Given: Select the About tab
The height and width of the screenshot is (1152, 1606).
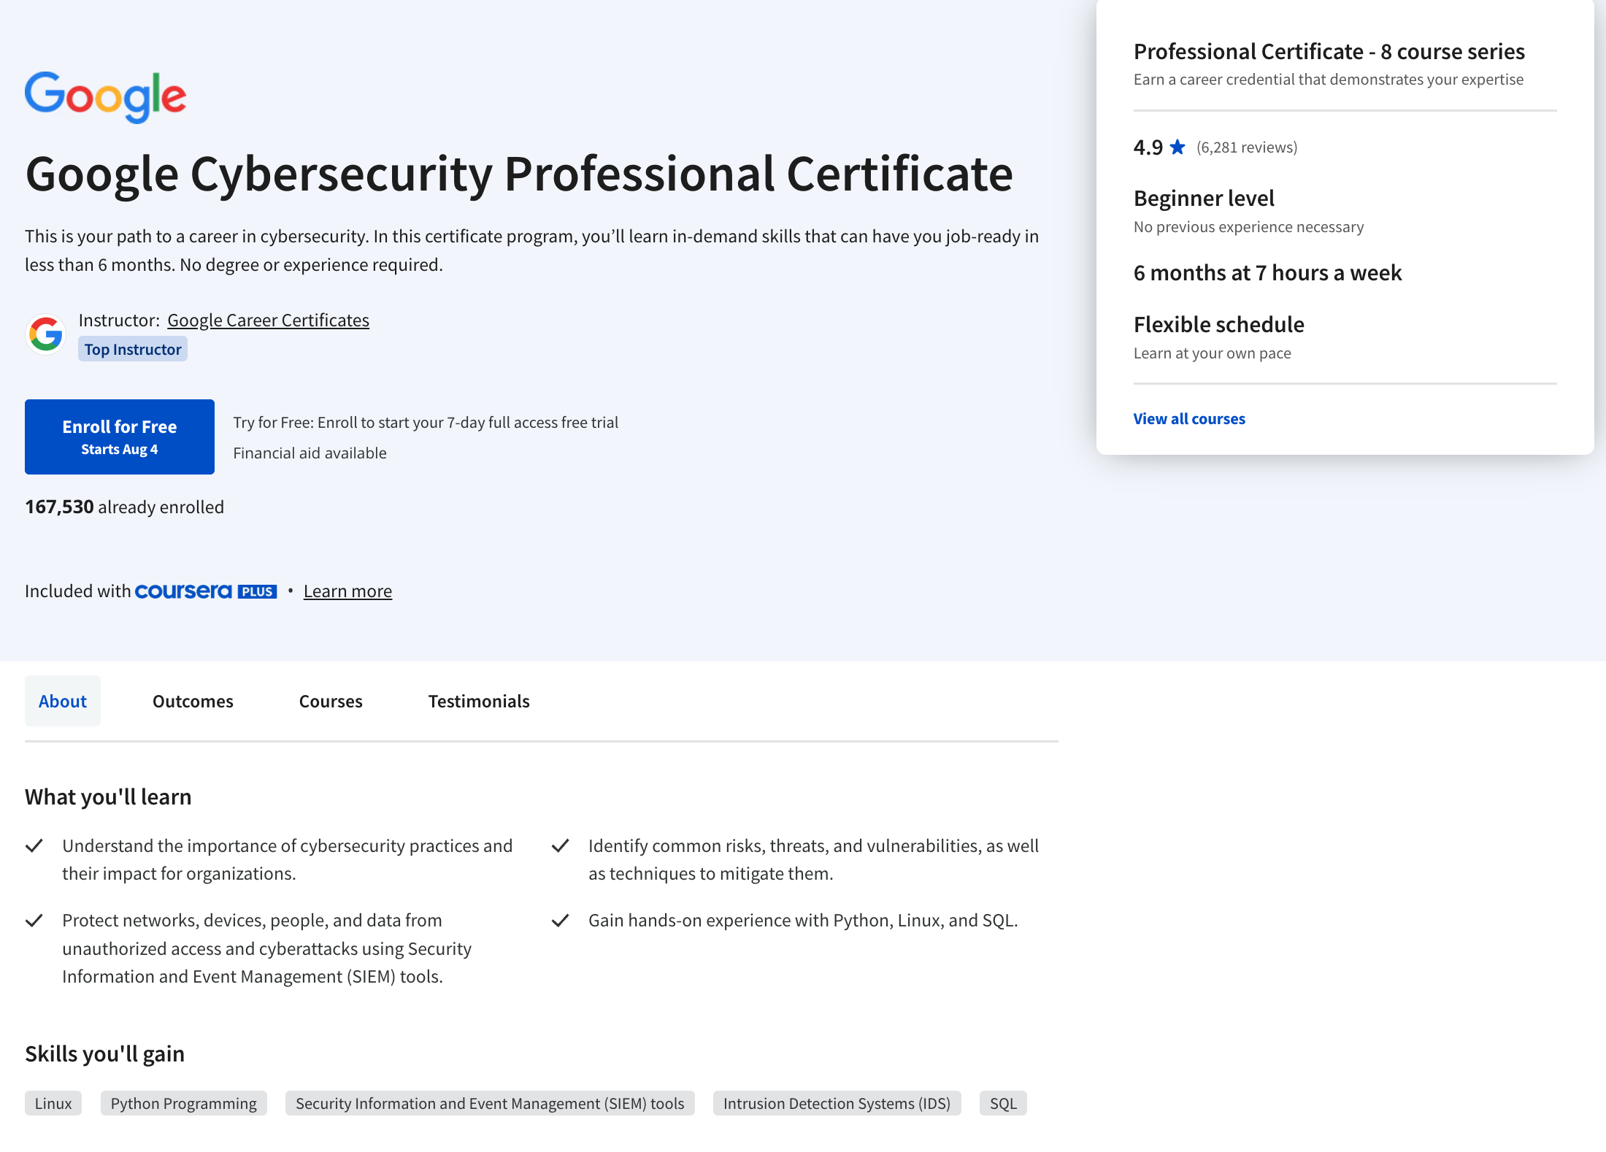Looking at the screenshot, I should coord(62,701).
